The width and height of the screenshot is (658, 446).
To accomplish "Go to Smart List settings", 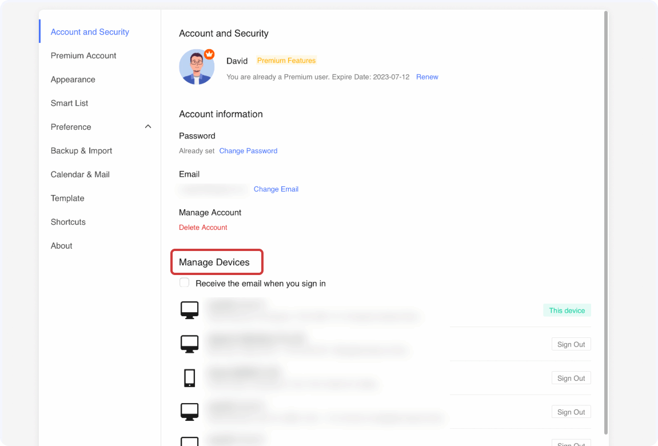I will tap(69, 103).
